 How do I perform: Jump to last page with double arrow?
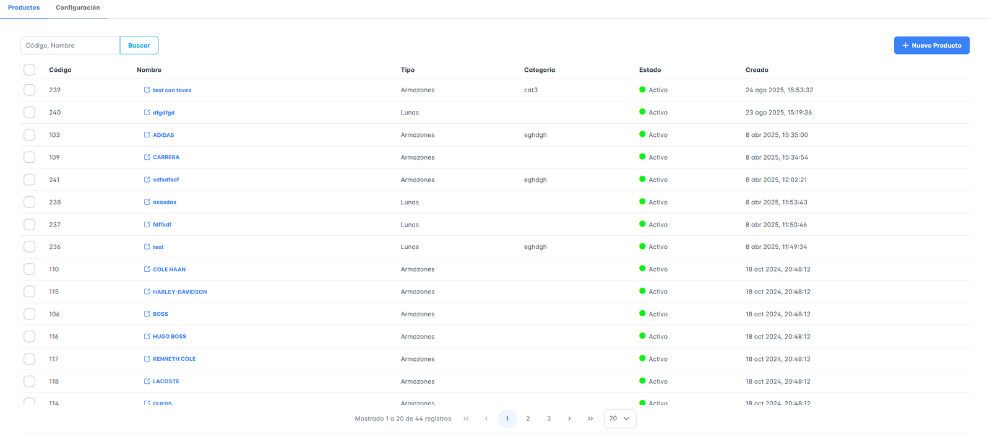590,419
